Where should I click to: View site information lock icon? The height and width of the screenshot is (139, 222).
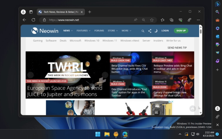pos(44,20)
